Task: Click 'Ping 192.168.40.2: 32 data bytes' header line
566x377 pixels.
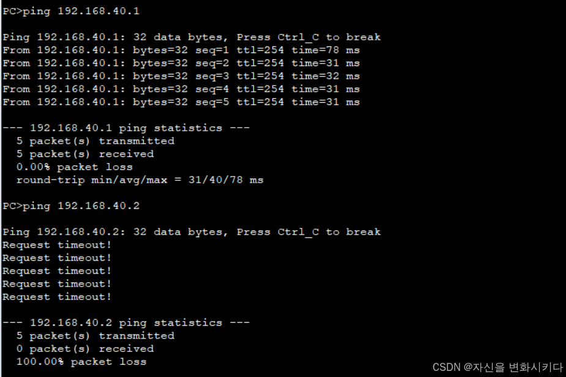Action: pyautogui.click(x=192, y=232)
